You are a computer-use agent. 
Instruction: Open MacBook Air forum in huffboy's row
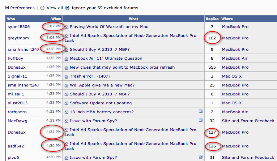(235, 58)
